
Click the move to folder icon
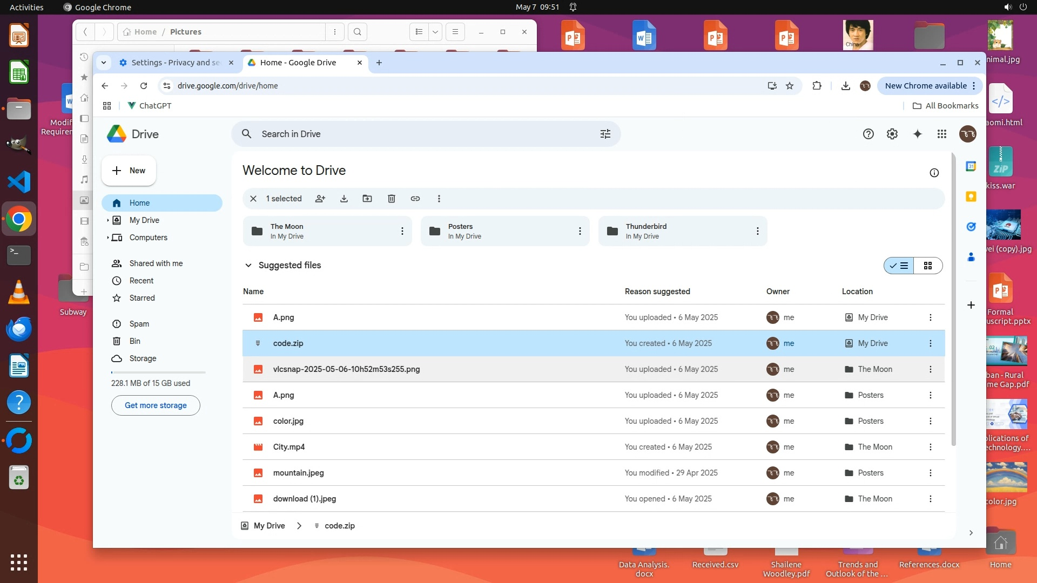[x=367, y=199]
